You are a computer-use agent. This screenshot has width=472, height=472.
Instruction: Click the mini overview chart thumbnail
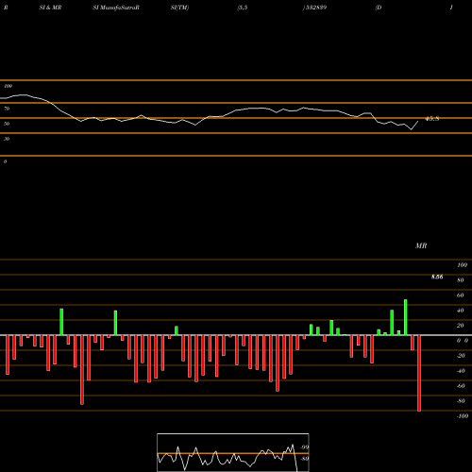tap(233, 452)
